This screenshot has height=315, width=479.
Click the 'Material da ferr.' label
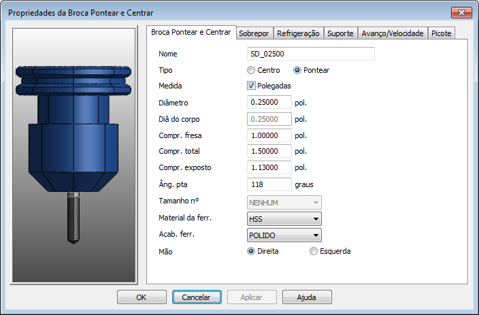(185, 218)
